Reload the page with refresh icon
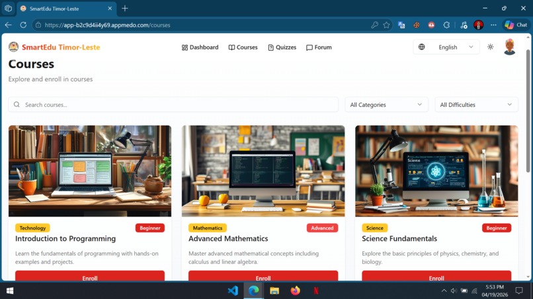The height and width of the screenshot is (299, 533). point(23,25)
